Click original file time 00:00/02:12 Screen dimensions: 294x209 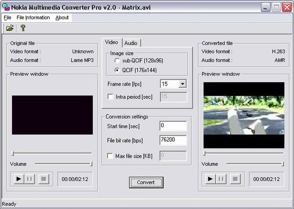(75, 179)
